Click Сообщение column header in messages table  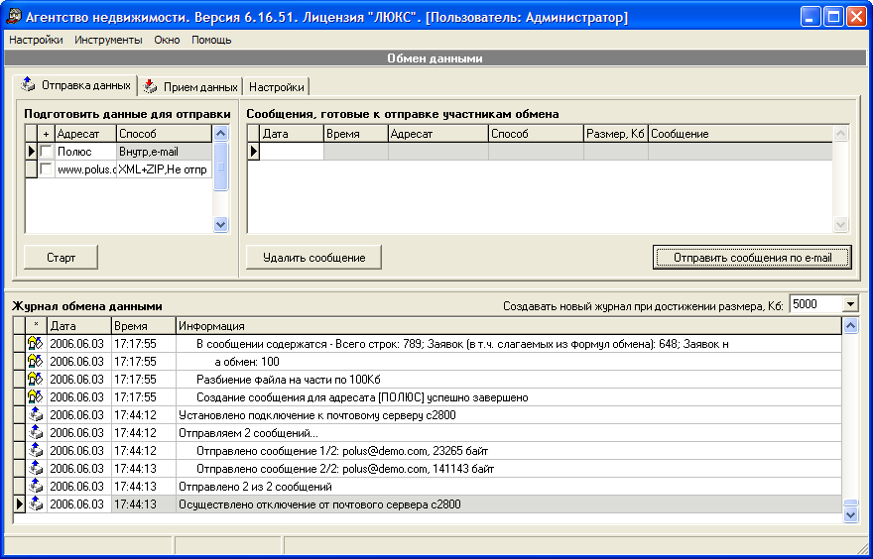click(740, 134)
